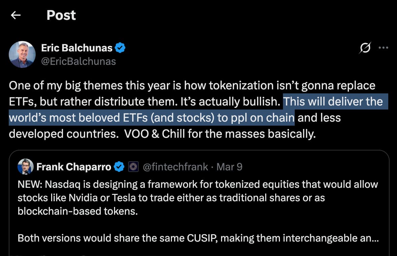Viewport: 397px width, 256px height.
Task: Click "blockchain-based tokens." in quoted post
Action: click(x=78, y=211)
